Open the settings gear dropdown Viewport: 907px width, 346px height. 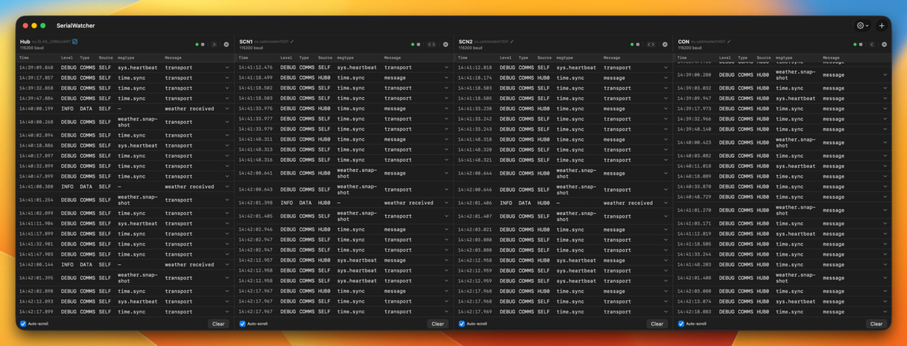(x=862, y=26)
